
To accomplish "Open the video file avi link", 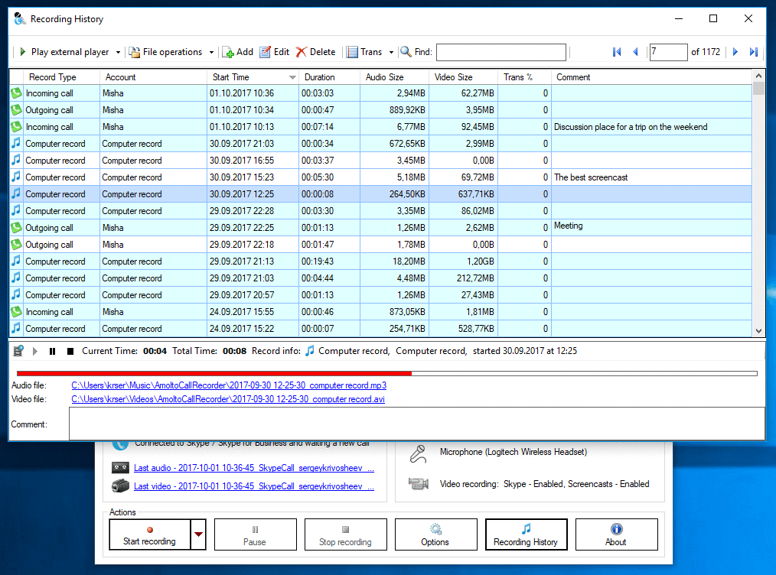I will click(x=227, y=399).
